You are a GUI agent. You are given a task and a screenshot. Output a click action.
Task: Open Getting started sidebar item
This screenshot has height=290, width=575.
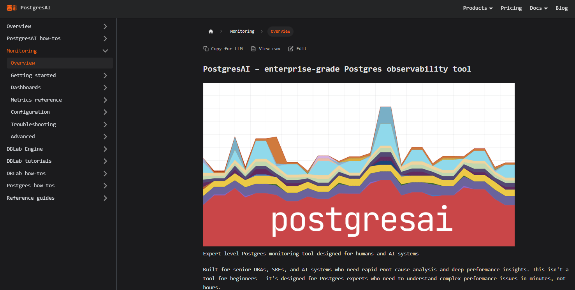pyautogui.click(x=33, y=76)
